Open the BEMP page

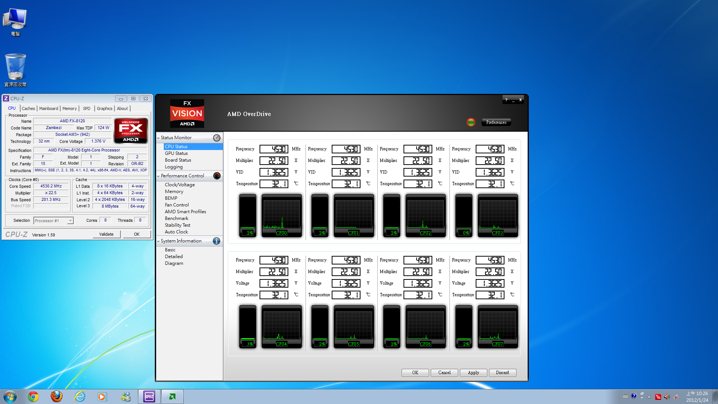[171, 198]
